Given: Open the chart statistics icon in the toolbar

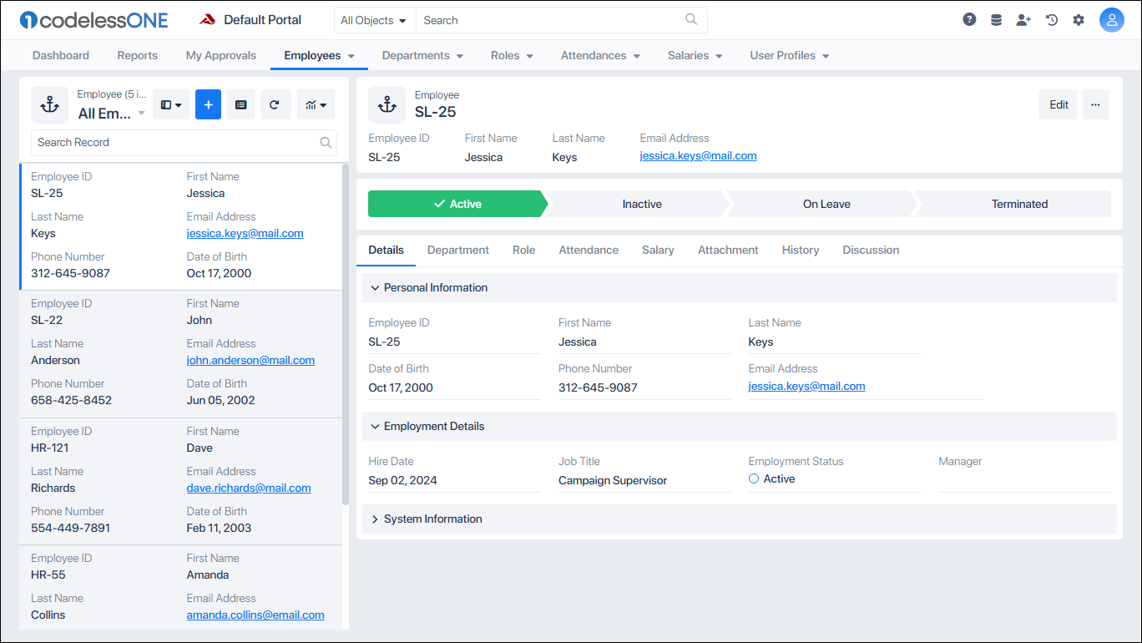Looking at the screenshot, I should [316, 104].
